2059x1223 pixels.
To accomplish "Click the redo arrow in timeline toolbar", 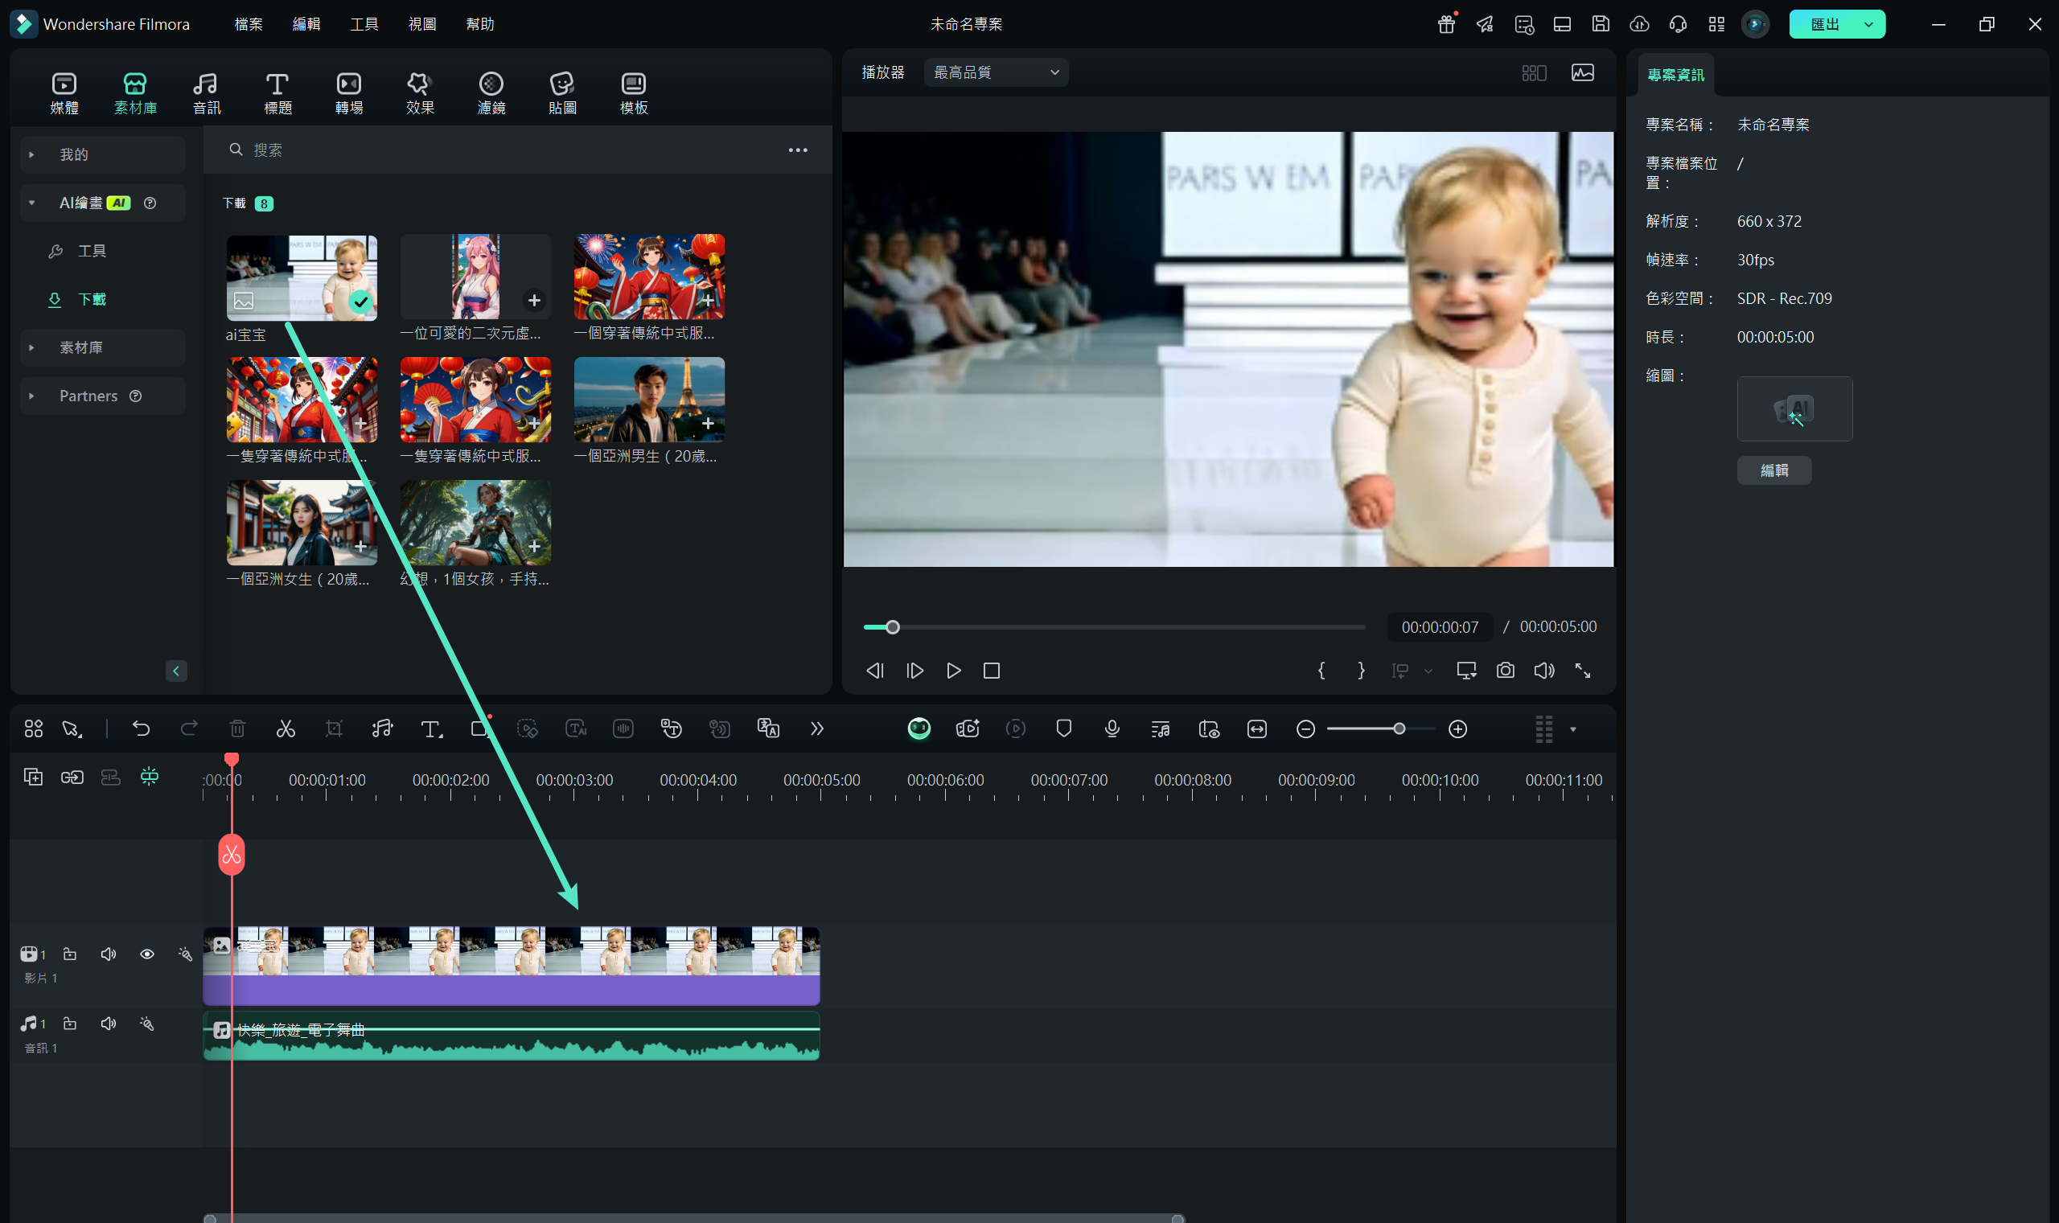I will click(x=189, y=729).
